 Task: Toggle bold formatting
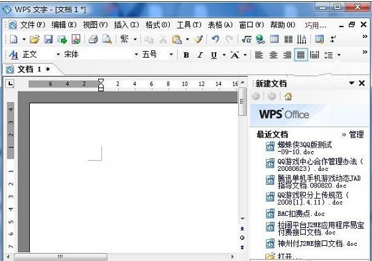[x=186, y=55]
